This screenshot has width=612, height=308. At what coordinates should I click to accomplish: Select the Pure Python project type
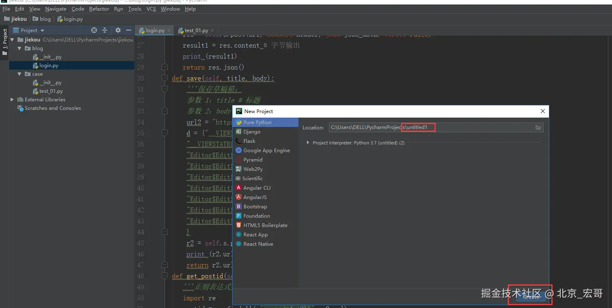point(265,122)
